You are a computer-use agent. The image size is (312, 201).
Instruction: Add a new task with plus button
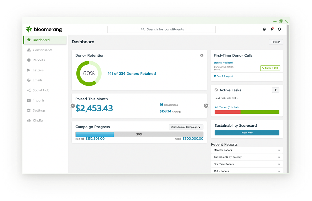[x=275, y=90]
